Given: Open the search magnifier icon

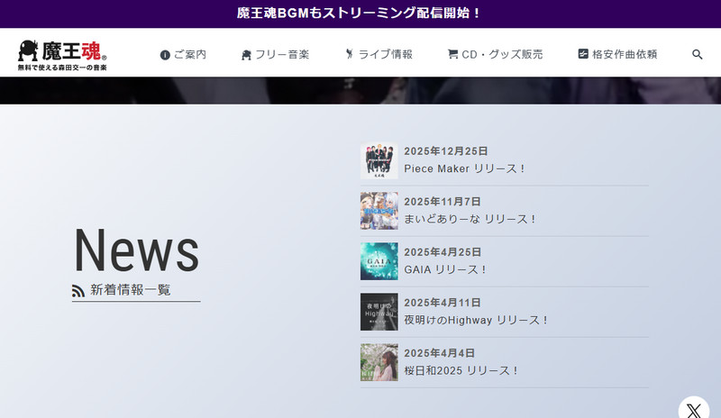Looking at the screenshot, I should (x=697, y=54).
